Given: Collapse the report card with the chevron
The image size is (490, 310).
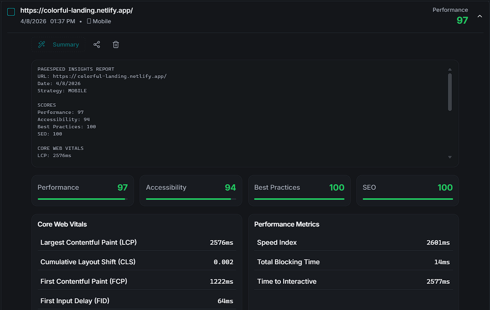Looking at the screenshot, I should click(480, 16).
